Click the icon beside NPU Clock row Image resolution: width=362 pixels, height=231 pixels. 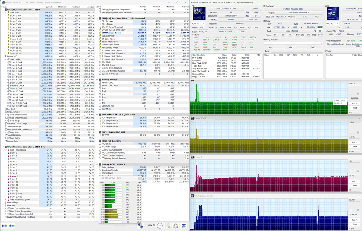click(x=100, y=144)
